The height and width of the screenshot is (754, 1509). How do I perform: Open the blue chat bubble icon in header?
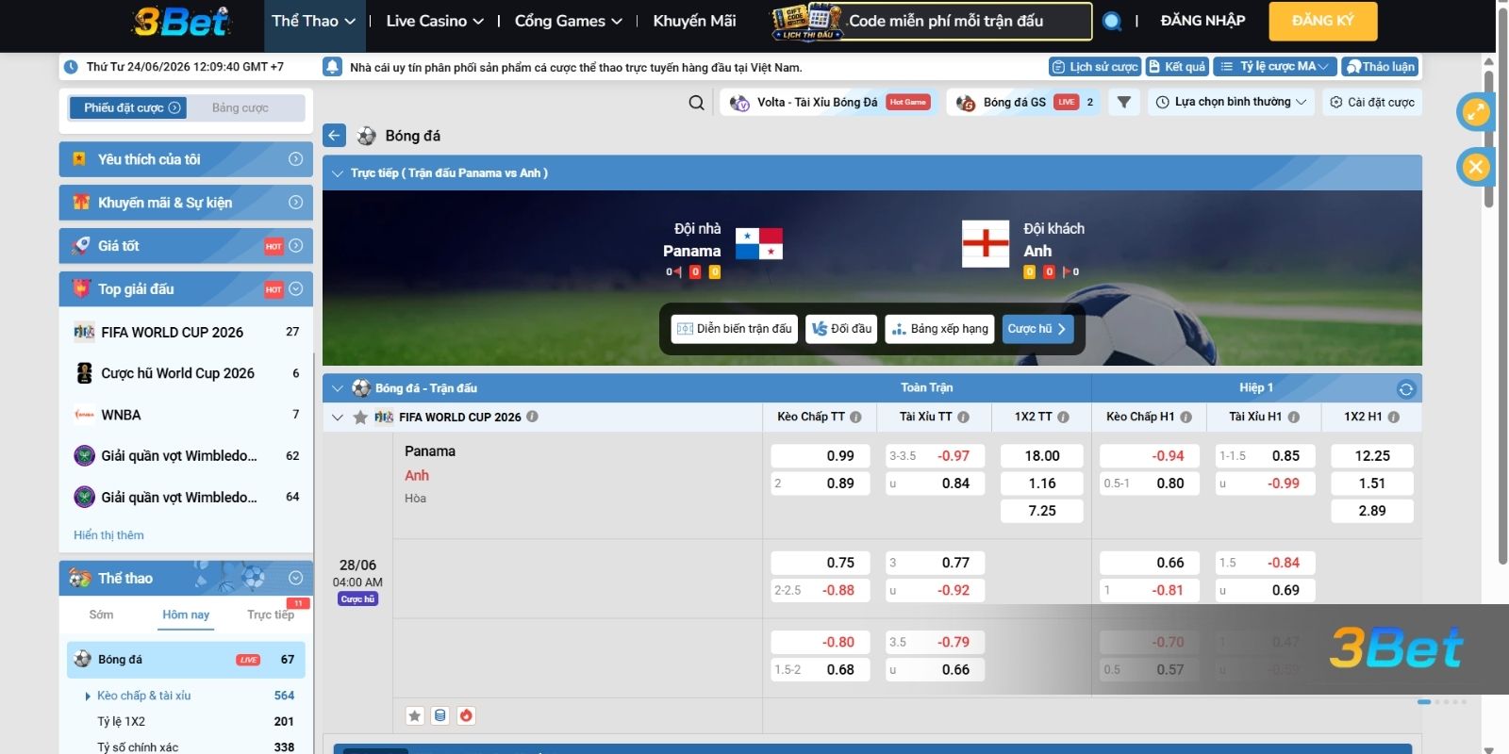coord(1112,21)
